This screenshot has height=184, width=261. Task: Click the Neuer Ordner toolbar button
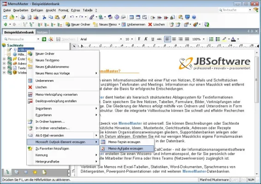78,24
